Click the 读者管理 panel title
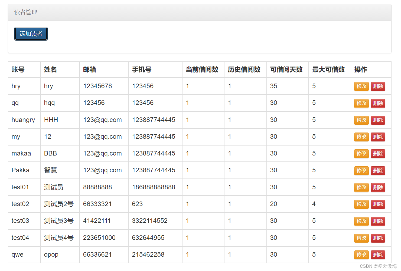Screen dimensions: 401x271 point(26,12)
